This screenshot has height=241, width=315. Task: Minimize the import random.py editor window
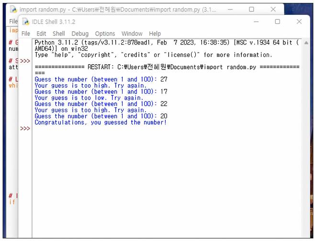(x=230, y=10)
